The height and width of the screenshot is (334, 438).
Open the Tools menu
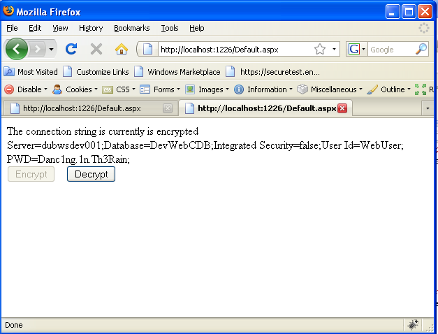pos(170,28)
